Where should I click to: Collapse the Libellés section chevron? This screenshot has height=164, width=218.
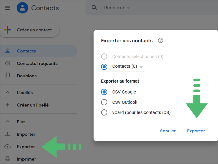click(7, 92)
